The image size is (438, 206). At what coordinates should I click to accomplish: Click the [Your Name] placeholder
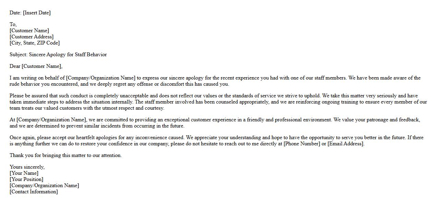pos(24,173)
